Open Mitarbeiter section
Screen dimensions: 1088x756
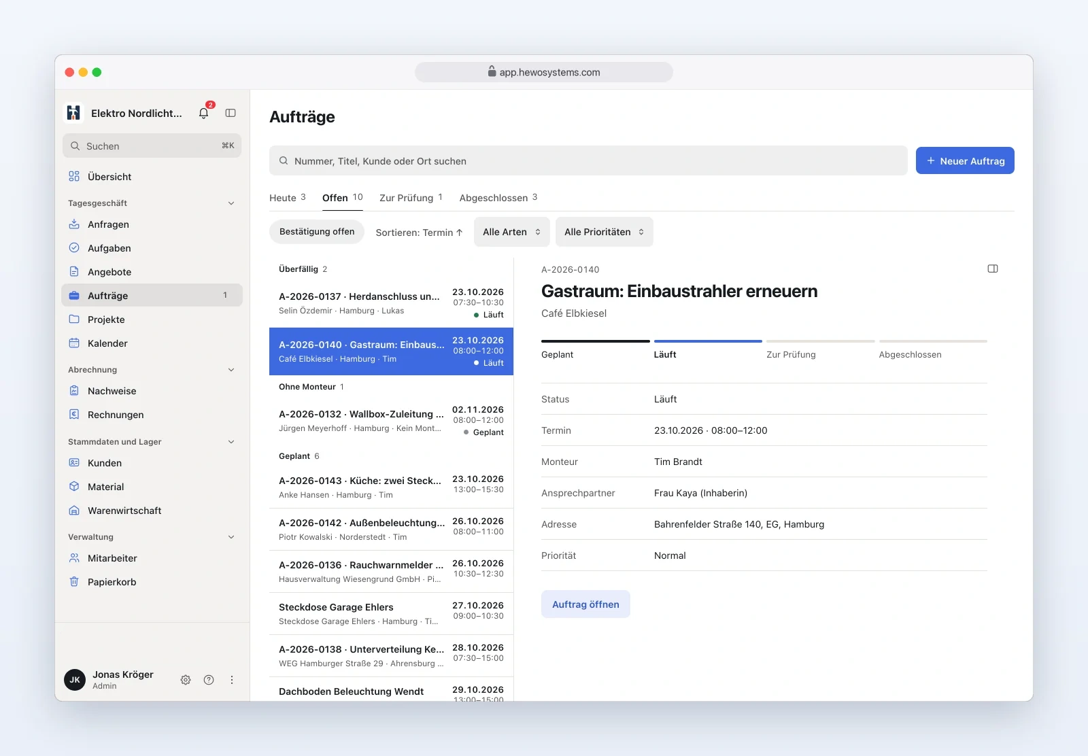152,558
